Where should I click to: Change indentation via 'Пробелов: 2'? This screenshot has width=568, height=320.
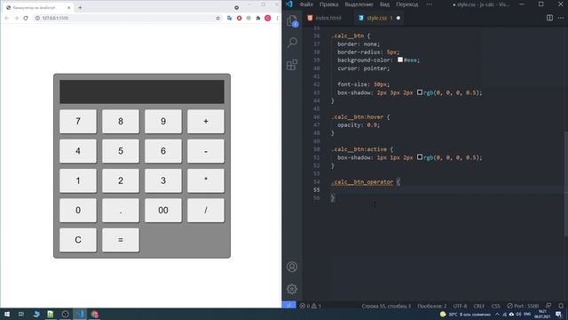[x=432, y=306]
